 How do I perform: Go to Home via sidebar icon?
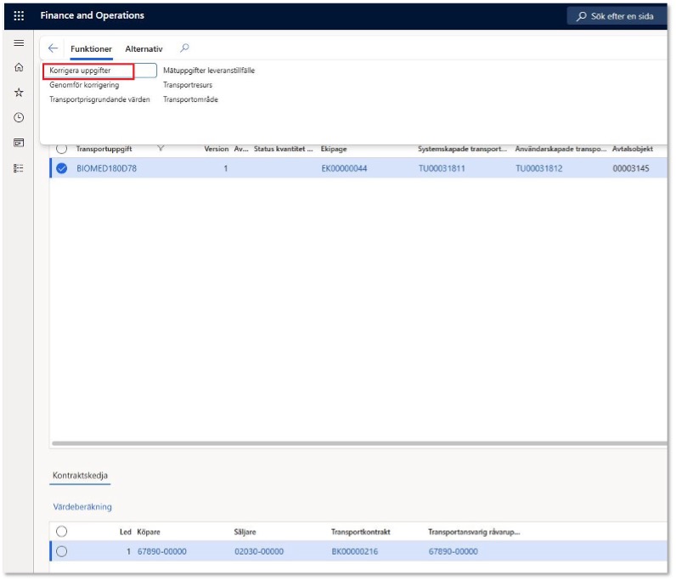pyautogui.click(x=19, y=67)
